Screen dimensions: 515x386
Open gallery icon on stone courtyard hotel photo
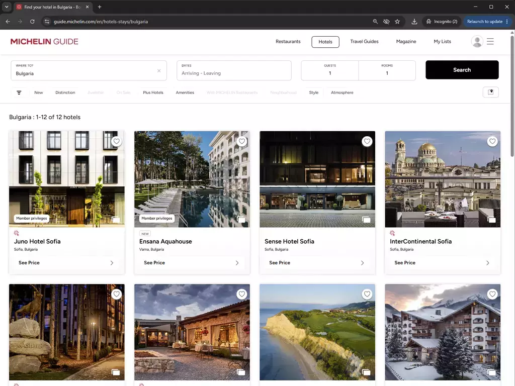click(241, 372)
